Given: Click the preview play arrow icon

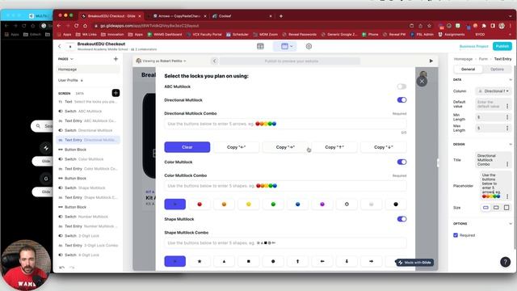Looking at the screenshot, I should (x=431, y=61).
